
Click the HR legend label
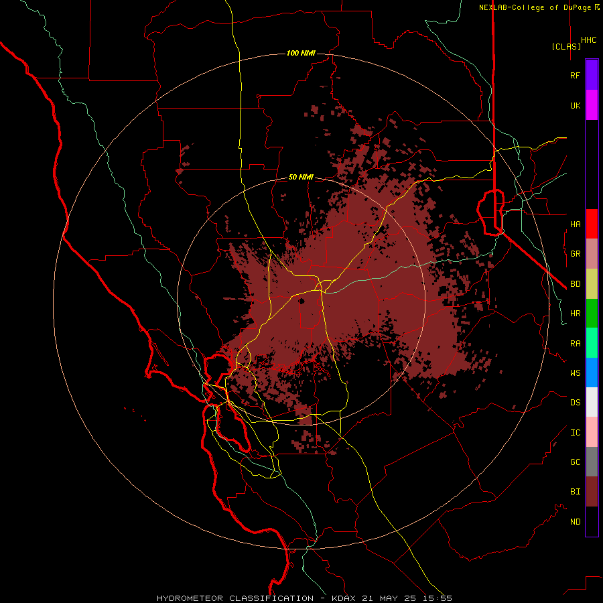tap(575, 314)
